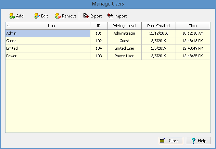Click the Import document icon

110,16
